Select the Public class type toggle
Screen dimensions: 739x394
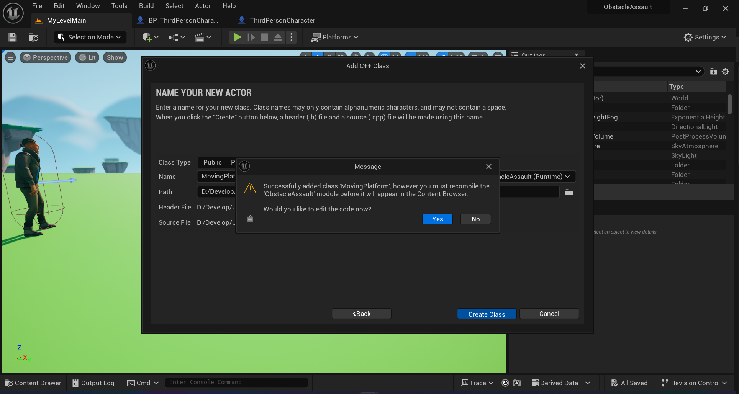tap(213, 162)
